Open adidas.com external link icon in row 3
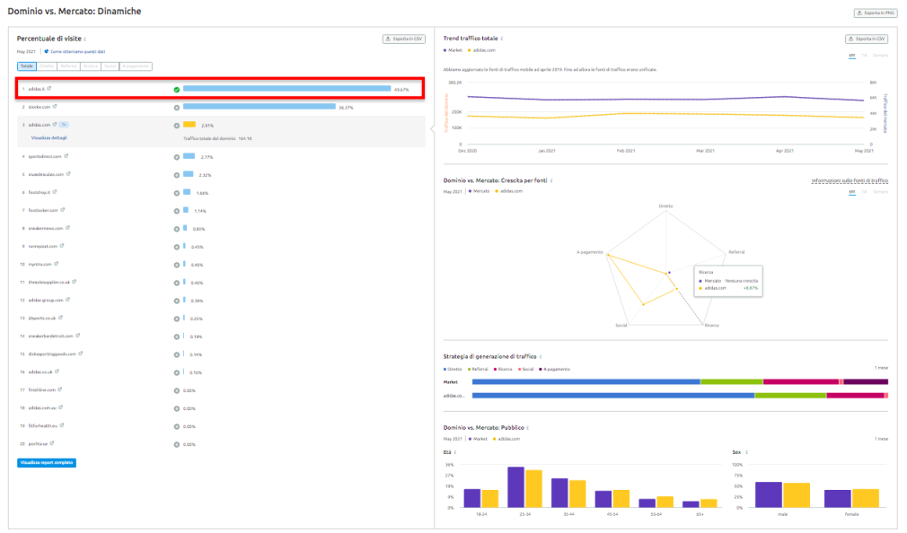The image size is (907, 533). tap(55, 125)
